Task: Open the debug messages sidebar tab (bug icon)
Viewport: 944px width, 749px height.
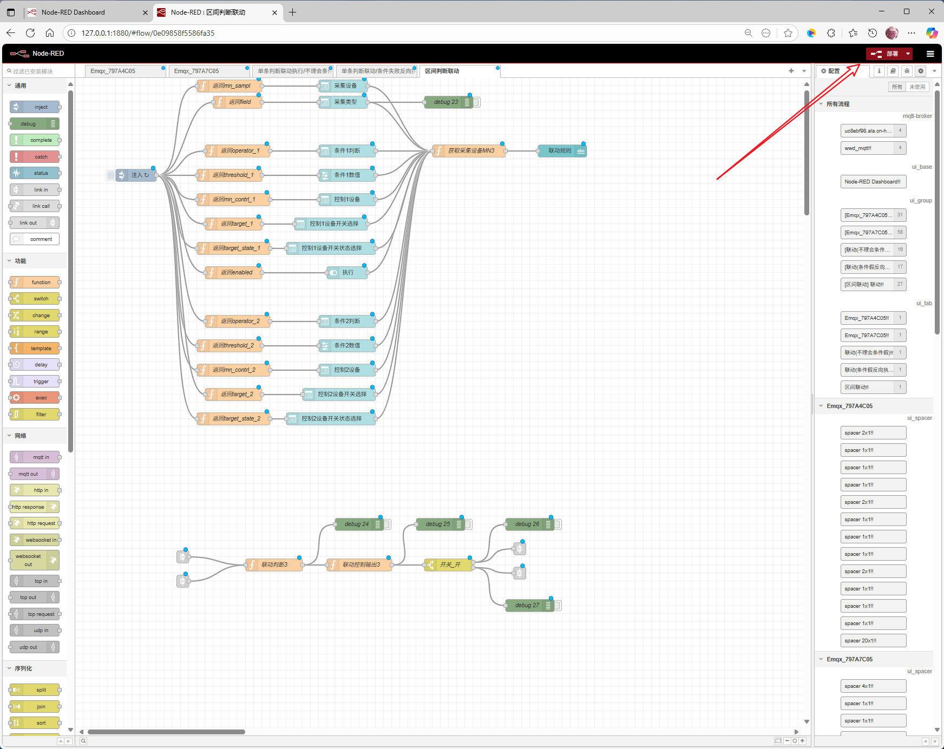Action: pyautogui.click(x=907, y=71)
